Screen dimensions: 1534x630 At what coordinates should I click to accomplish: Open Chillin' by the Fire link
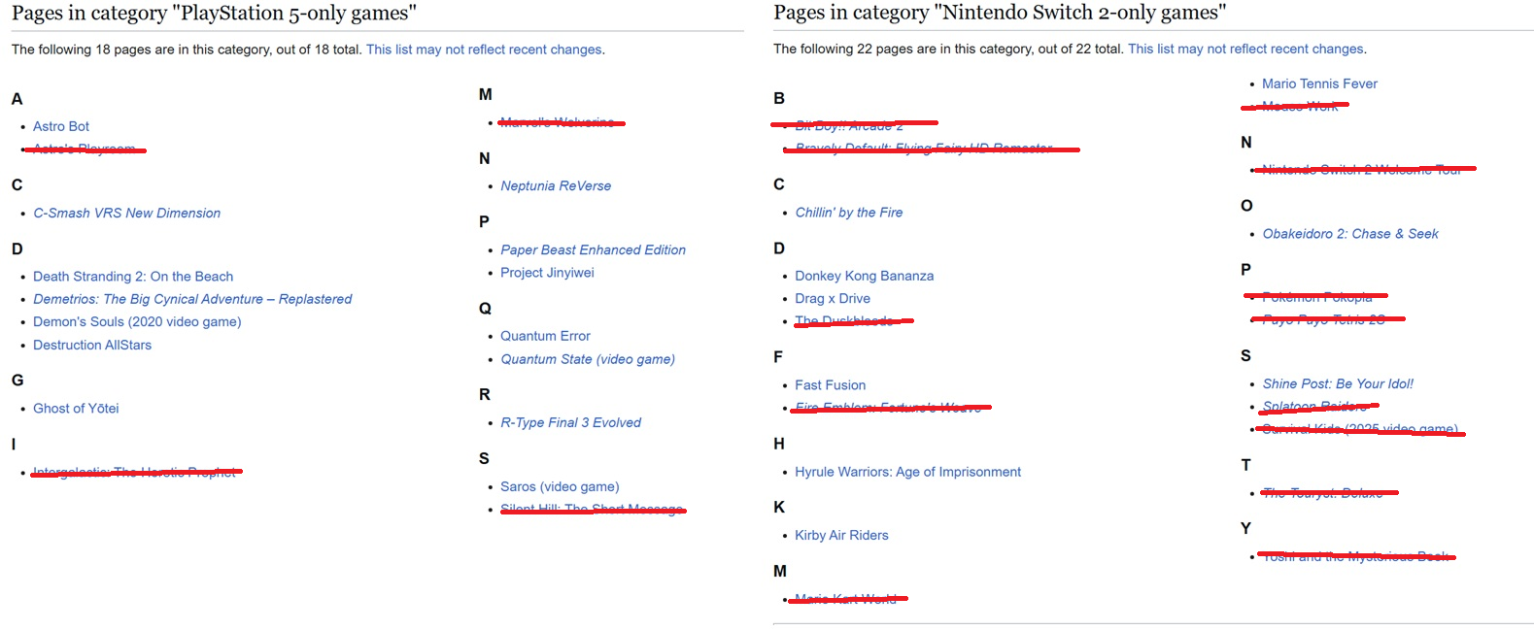click(849, 213)
